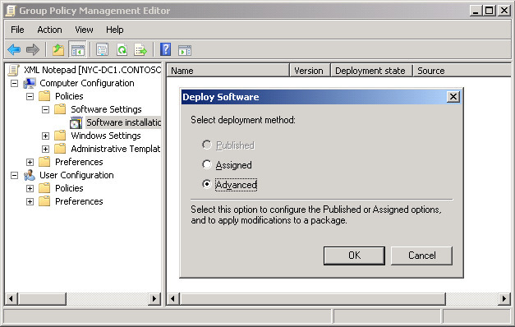
Task: Go back with the blue left arrow
Action: pos(14,50)
